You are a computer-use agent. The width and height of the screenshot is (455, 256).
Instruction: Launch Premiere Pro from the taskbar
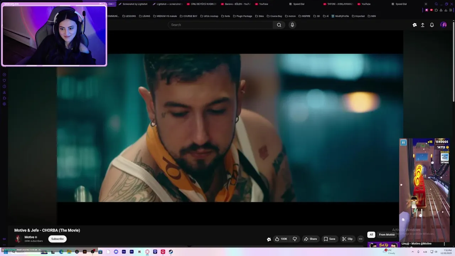point(132,252)
